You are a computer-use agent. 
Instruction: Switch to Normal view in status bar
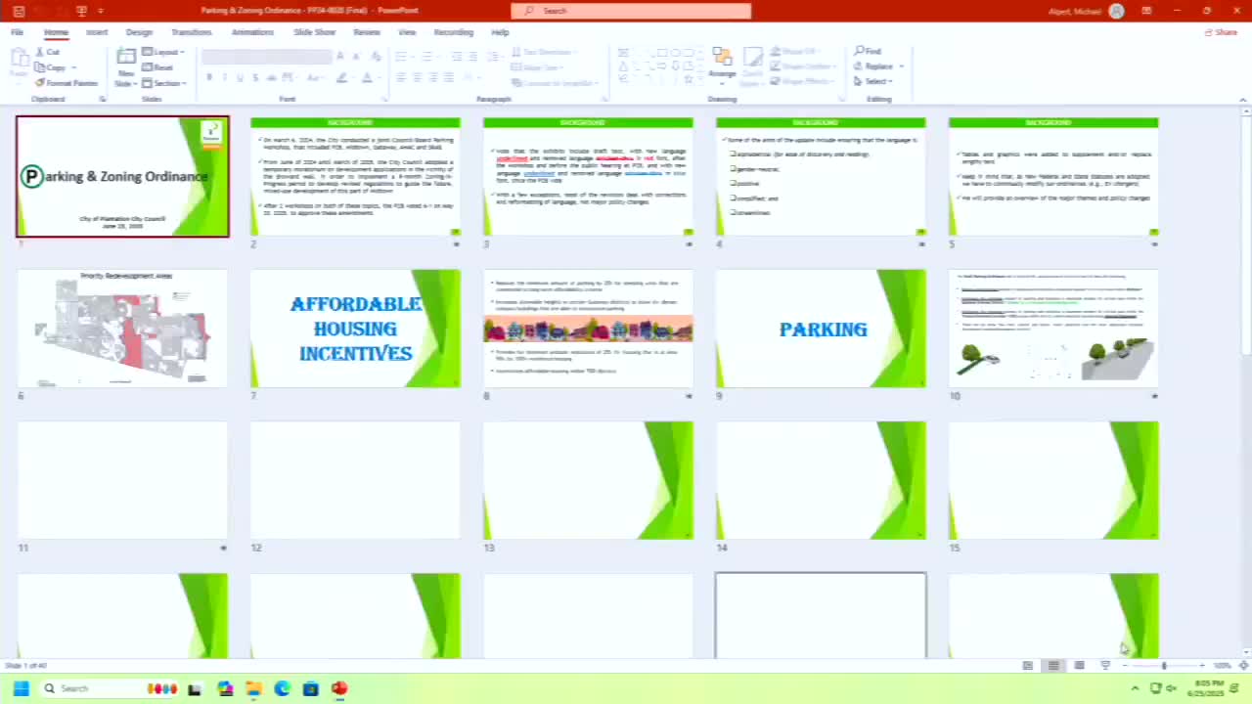(x=1028, y=666)
